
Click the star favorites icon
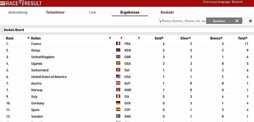tap(250, 21)
